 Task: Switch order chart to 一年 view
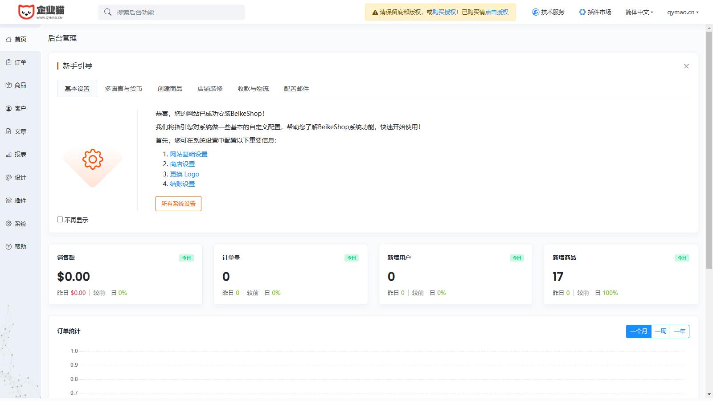[680, 331]
